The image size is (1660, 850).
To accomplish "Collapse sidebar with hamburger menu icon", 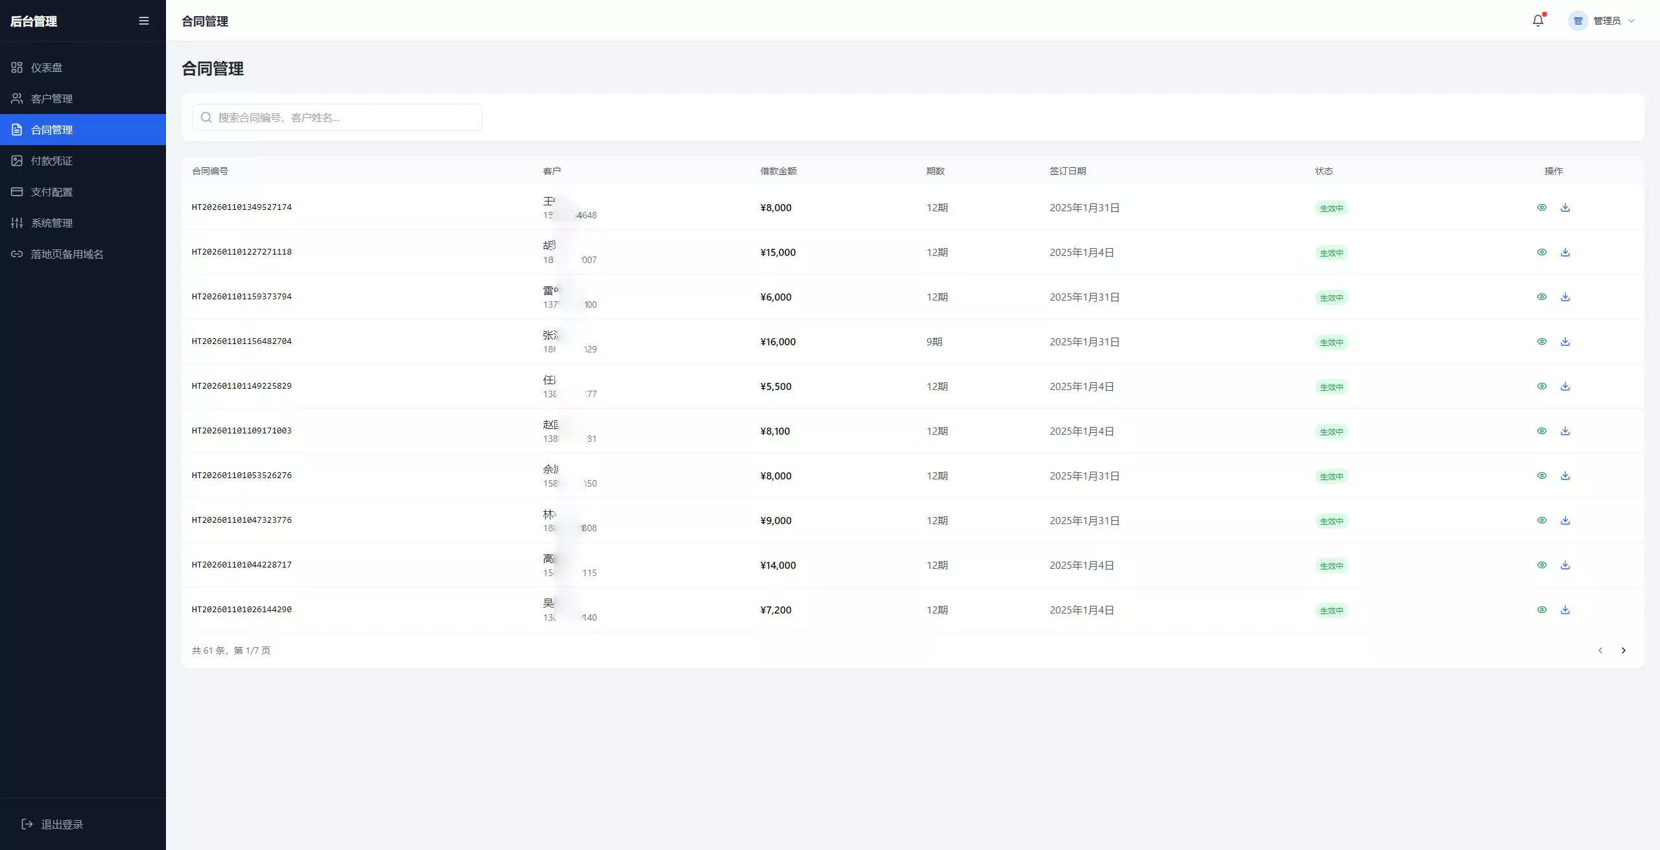I will pyautogui.click(x=144, y=21).
